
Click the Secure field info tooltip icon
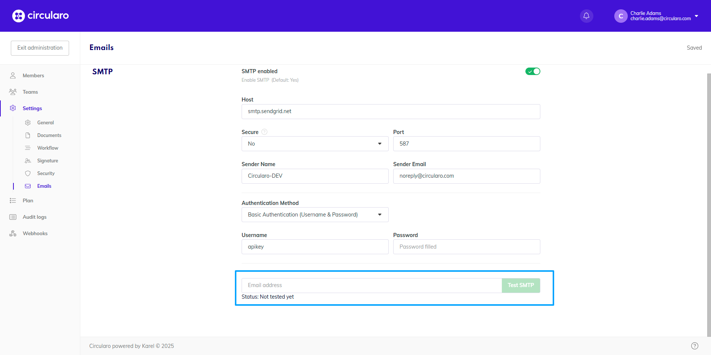click(264, 132)
